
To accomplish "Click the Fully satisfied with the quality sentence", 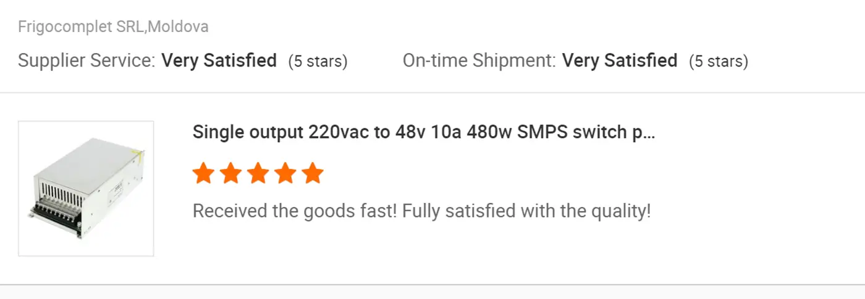I will pyautogui.click(x=526, y=211).
